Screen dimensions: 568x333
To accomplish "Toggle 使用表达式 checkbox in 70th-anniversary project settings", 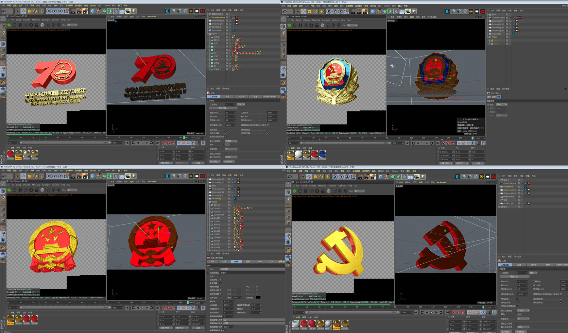I will point(268,129).
